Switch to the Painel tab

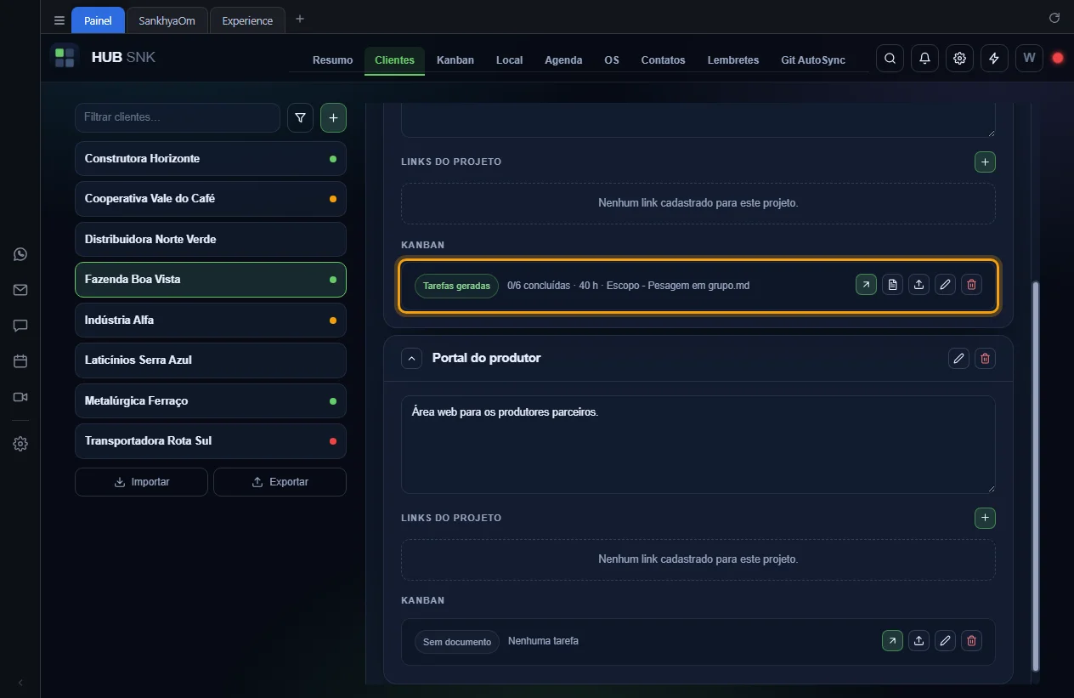tap(98, 20)
